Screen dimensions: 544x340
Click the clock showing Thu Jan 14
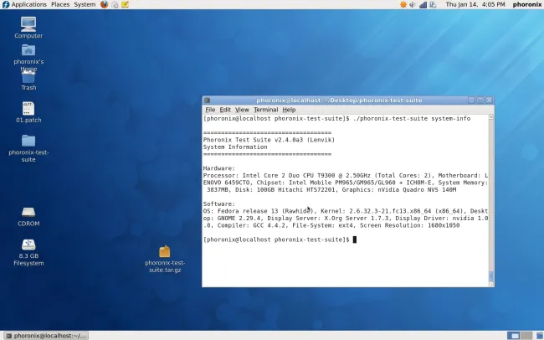coord(475,4)
